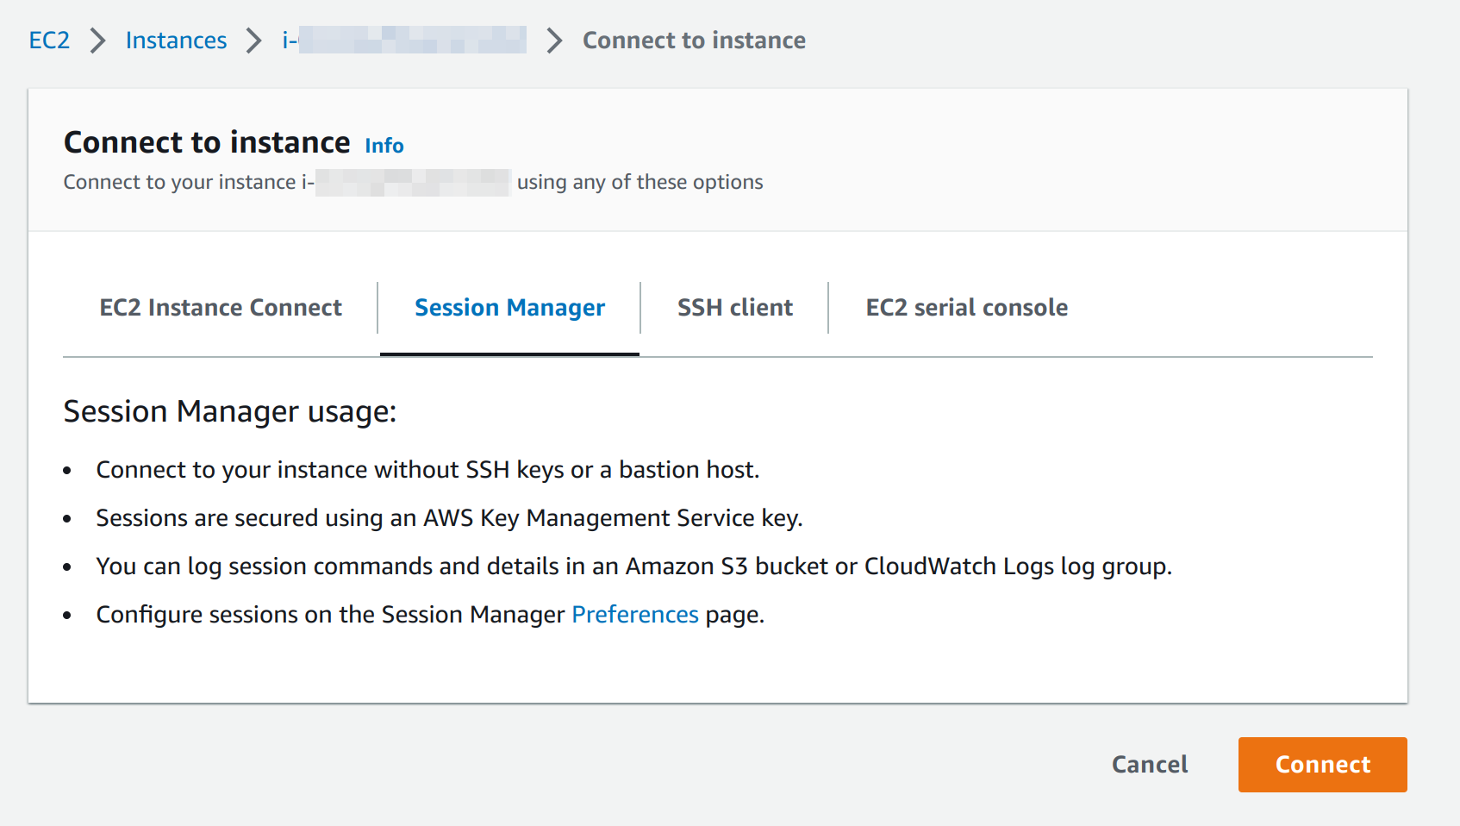Image resolution: width=1460 pixels, height=826 pixels.
Task: Click the EC2 breadcrumb link
Action: 49,40
